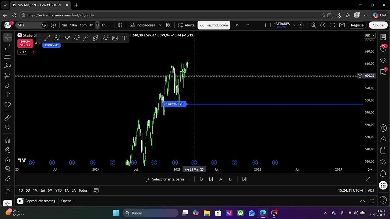Toggle ADJ adjusted data
390x219 pixels.
(371, 190)
